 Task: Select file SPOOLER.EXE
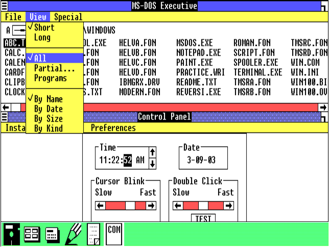click(256, 62)
